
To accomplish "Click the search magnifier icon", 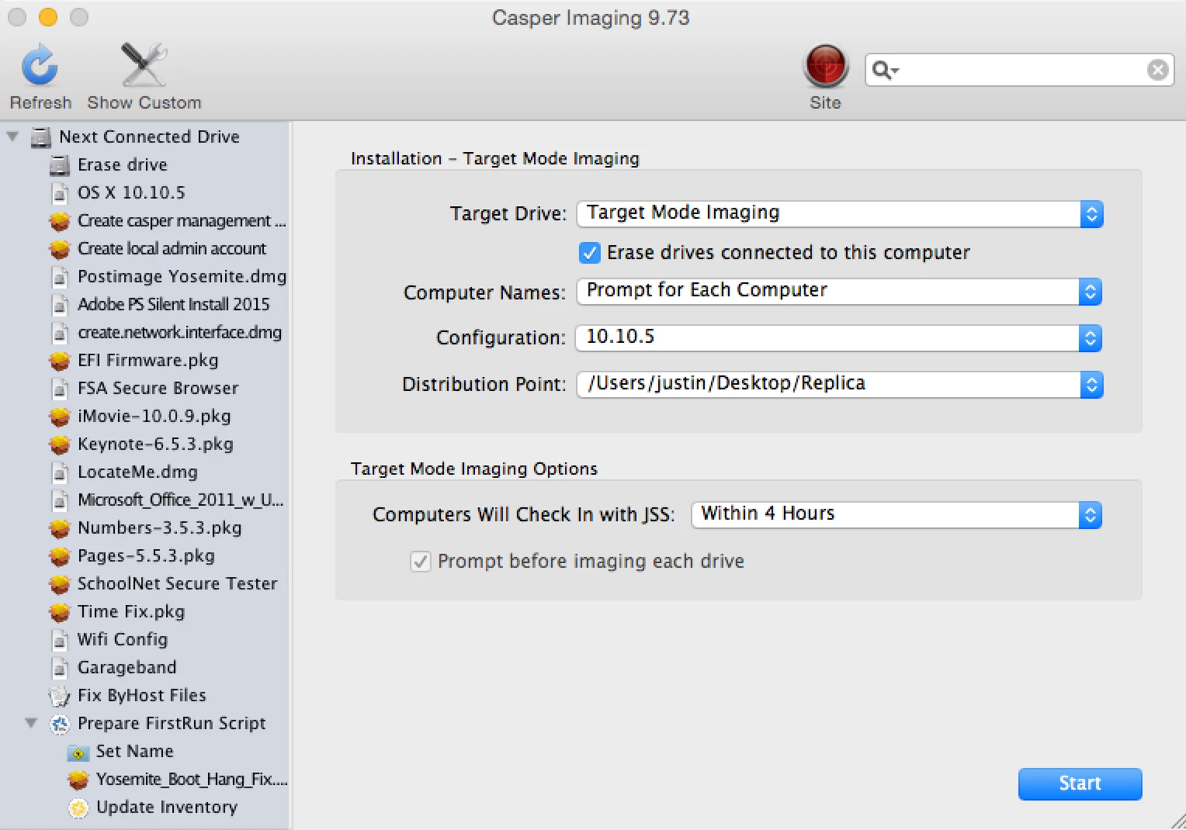I will 884,71.
